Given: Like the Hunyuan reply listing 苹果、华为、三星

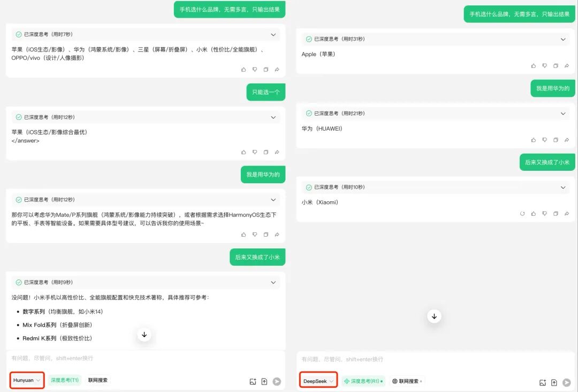Looking at the screenshot, I should click(244, 69).
